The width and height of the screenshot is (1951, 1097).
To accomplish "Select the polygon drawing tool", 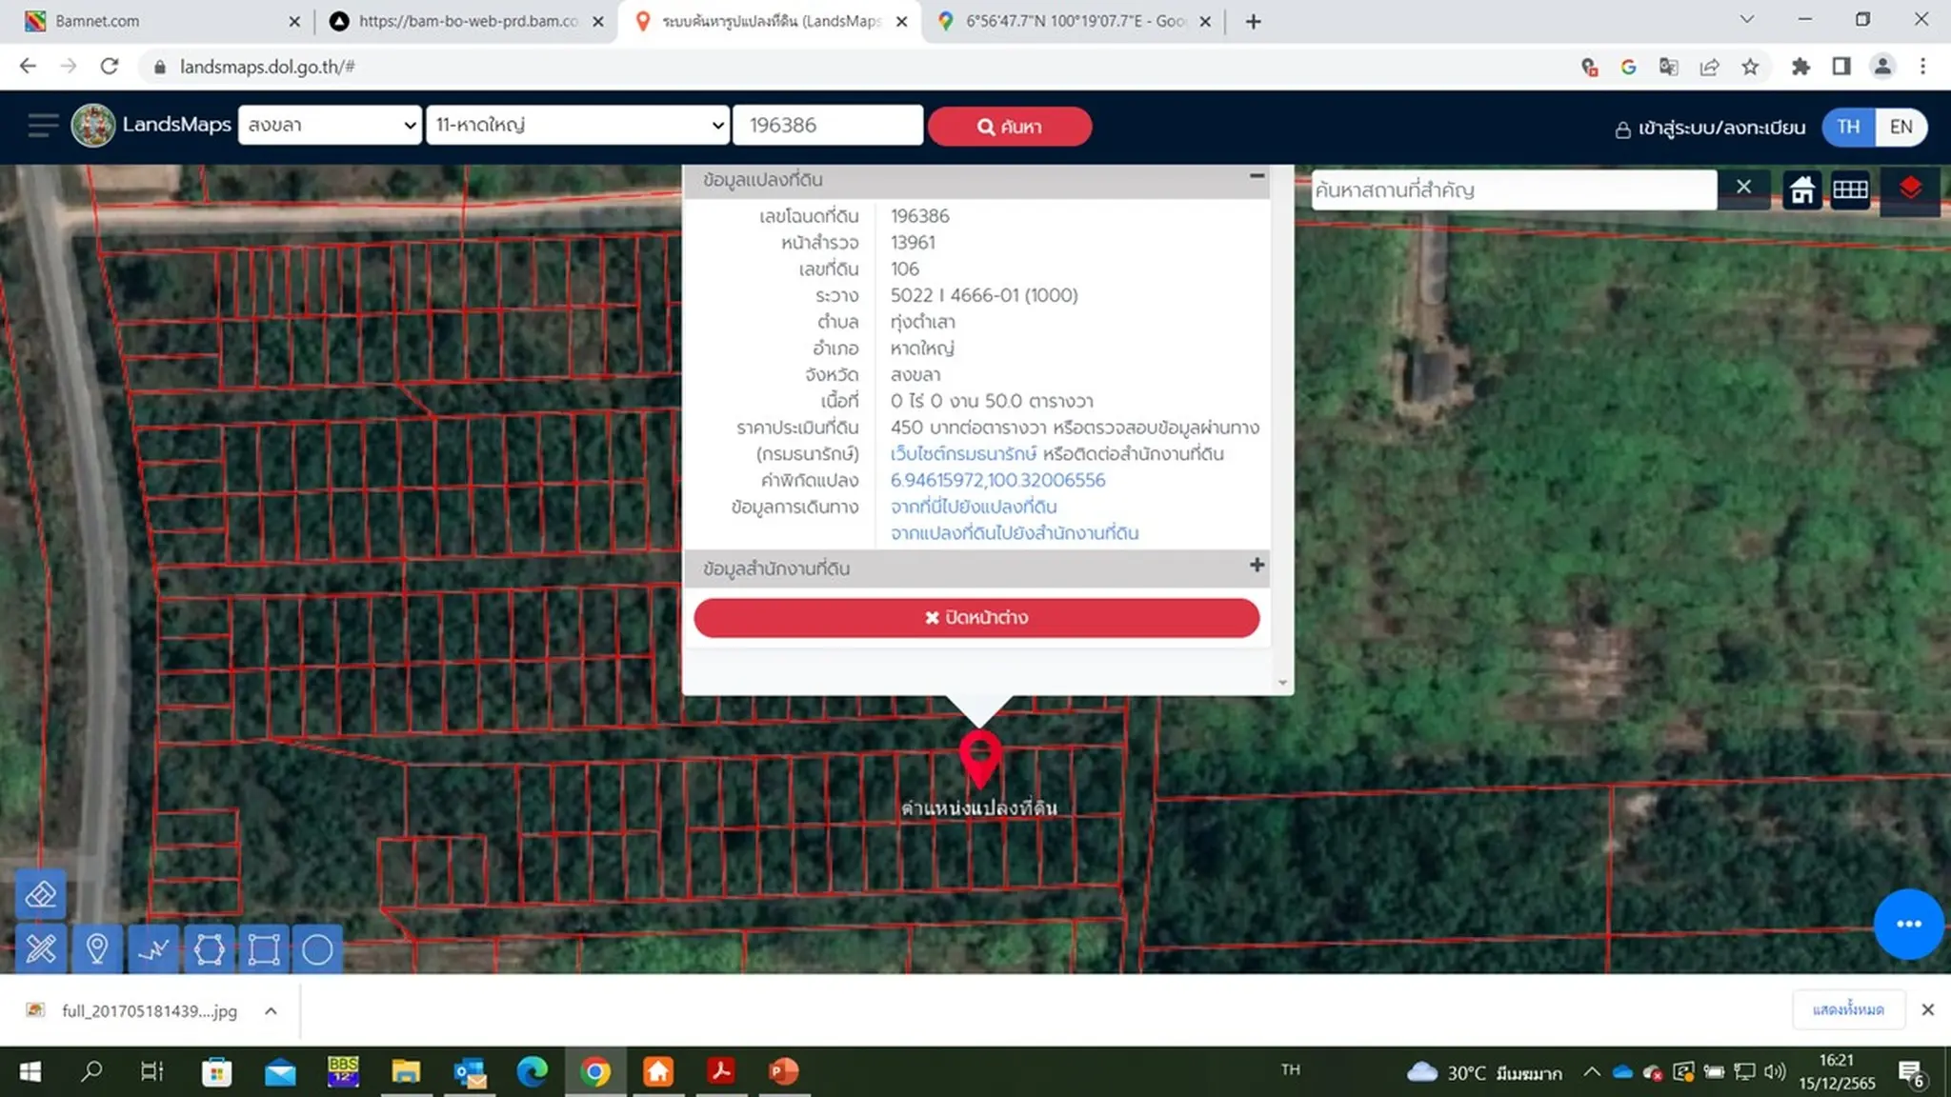I will [209, 948].
